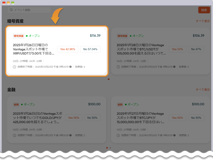The image size is (213, 161).
Task: Click the search magnifier icon
Action: pos(11,10)
